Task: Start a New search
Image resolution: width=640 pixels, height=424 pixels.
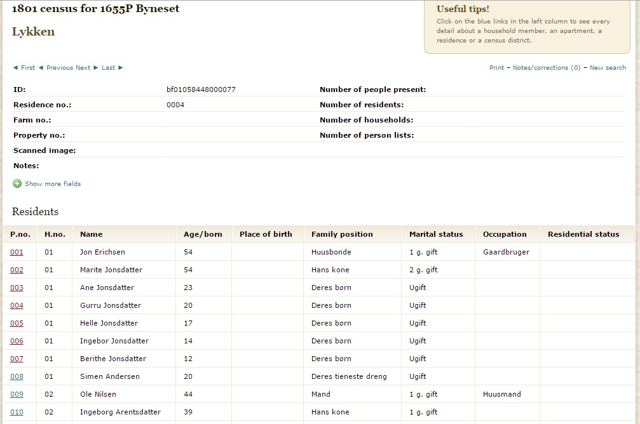Action: (x=608, y=68)
